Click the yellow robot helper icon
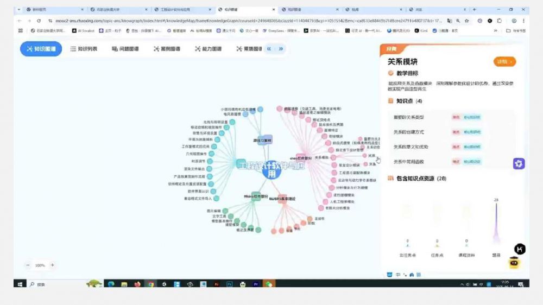This screenshot has width=543, height=305. [x=515, y=263]
